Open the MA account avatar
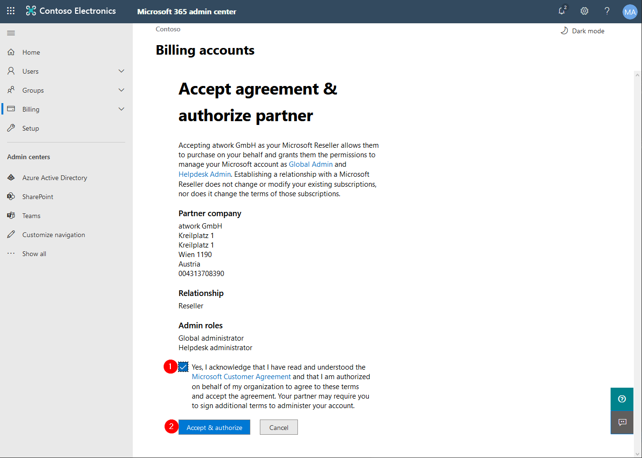The width and height of the screenshot is (642, 458). pyautogui.click(x=630, y=12)
